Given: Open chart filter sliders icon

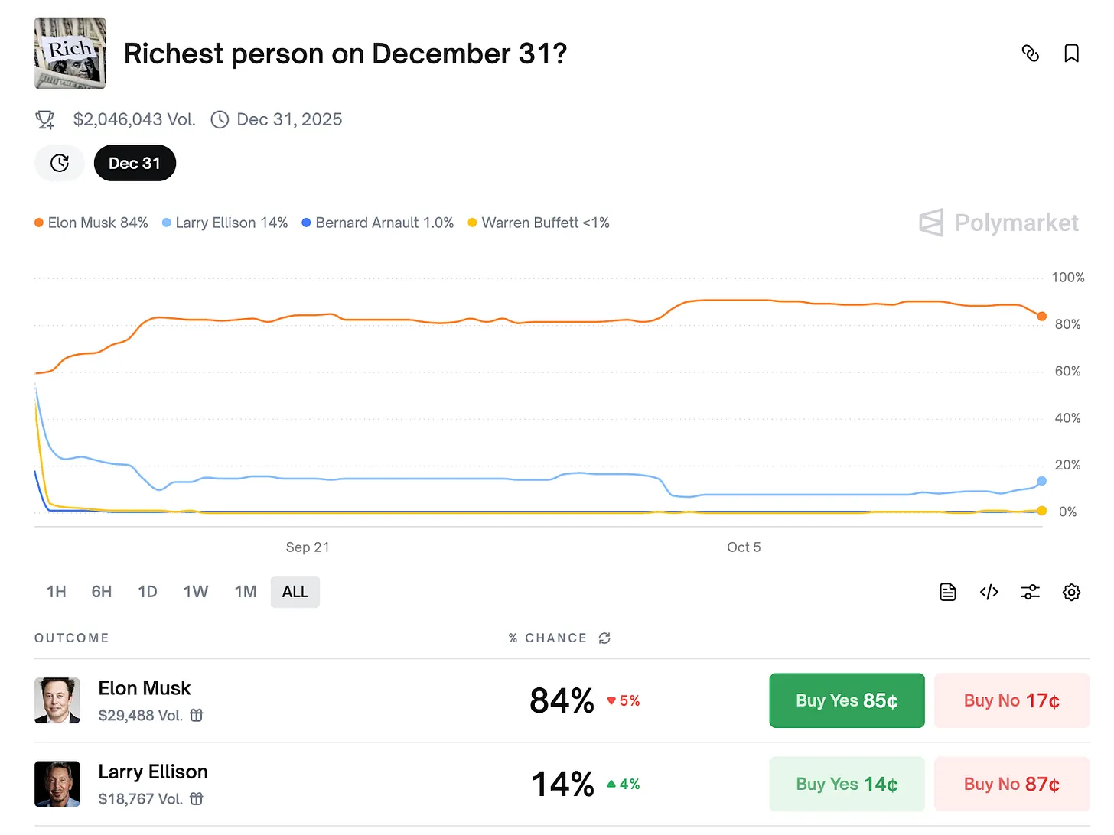Looking at the screenshot, I should (1031, 592).
